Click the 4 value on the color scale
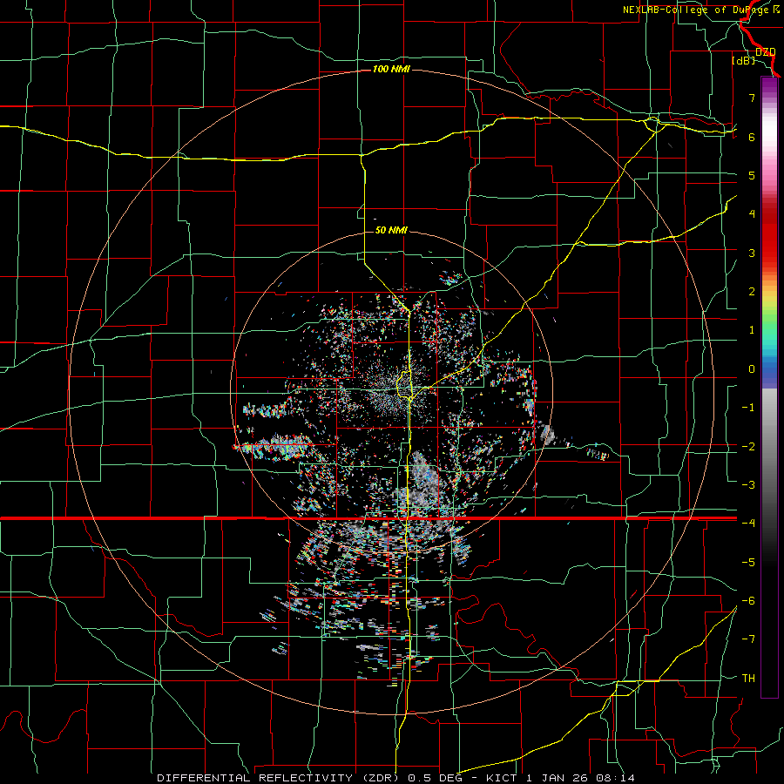784x784 pixels. pyautogui.click(x=752, y=214)
